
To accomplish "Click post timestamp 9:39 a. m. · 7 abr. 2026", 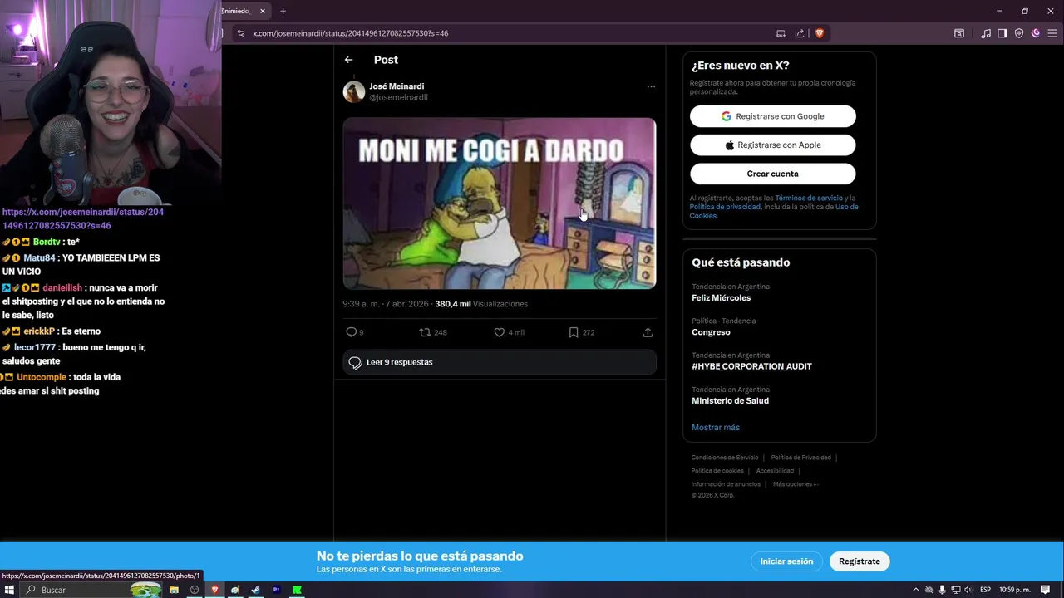I will pyautogui.click(x=387, y=304).
